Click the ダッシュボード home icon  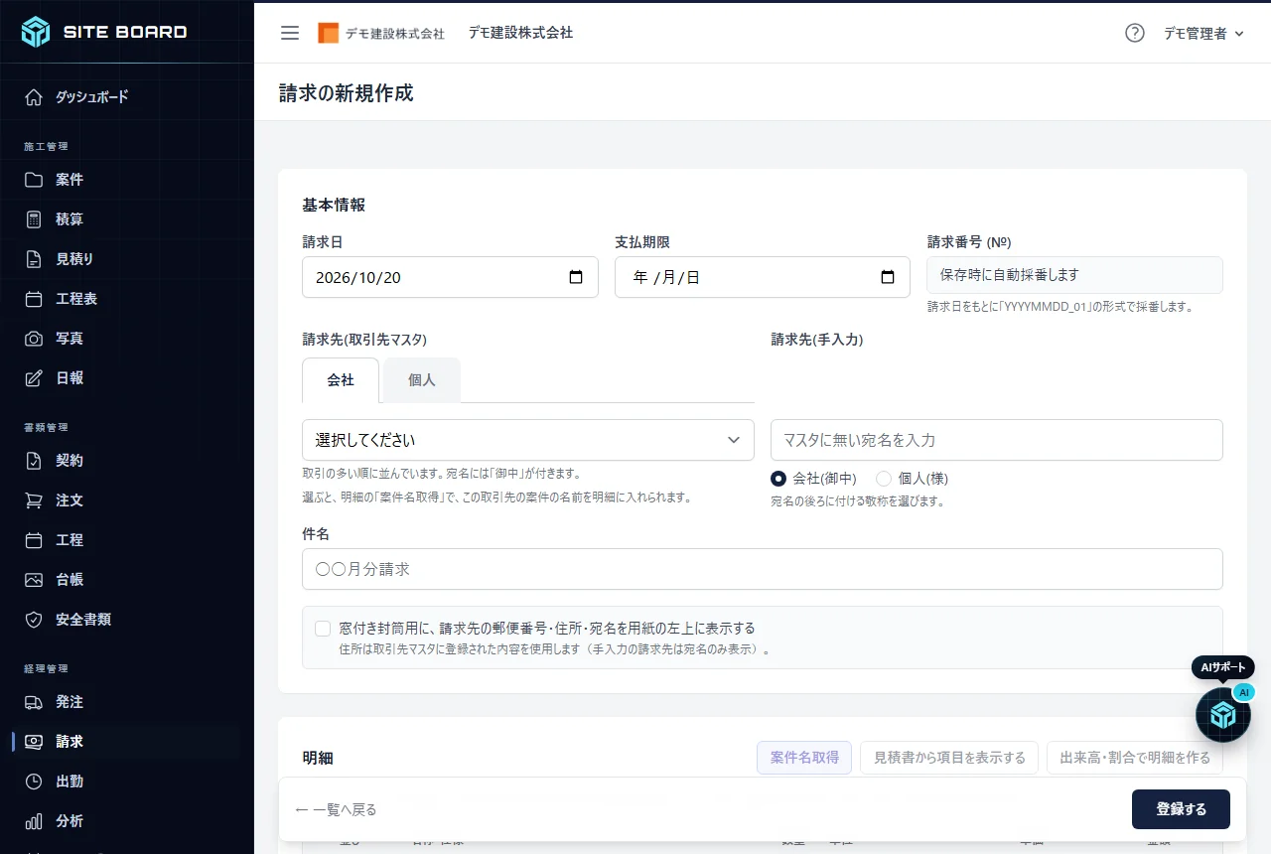34,97
